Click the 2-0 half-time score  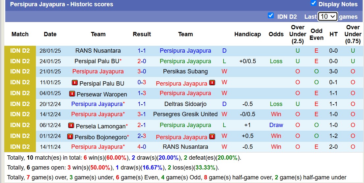tap(333, 146)
